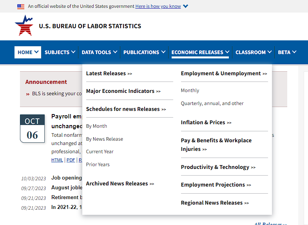Select schedule By News Release
Image resolution: width=308 pixels, height=225 pixels.
105,139
